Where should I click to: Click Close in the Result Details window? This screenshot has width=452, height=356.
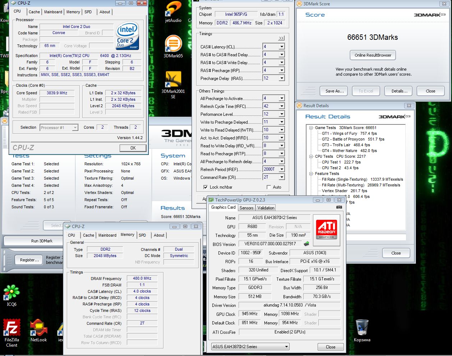click(x=396, y=253)
